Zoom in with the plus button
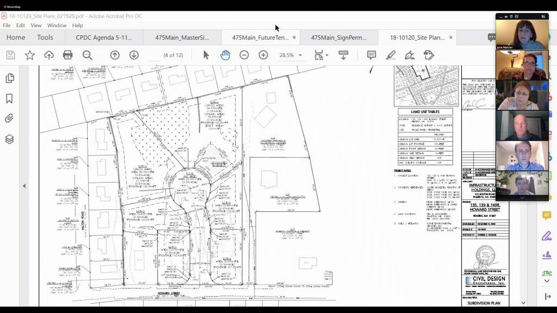The image size is (557, 313). click(263, 55)
